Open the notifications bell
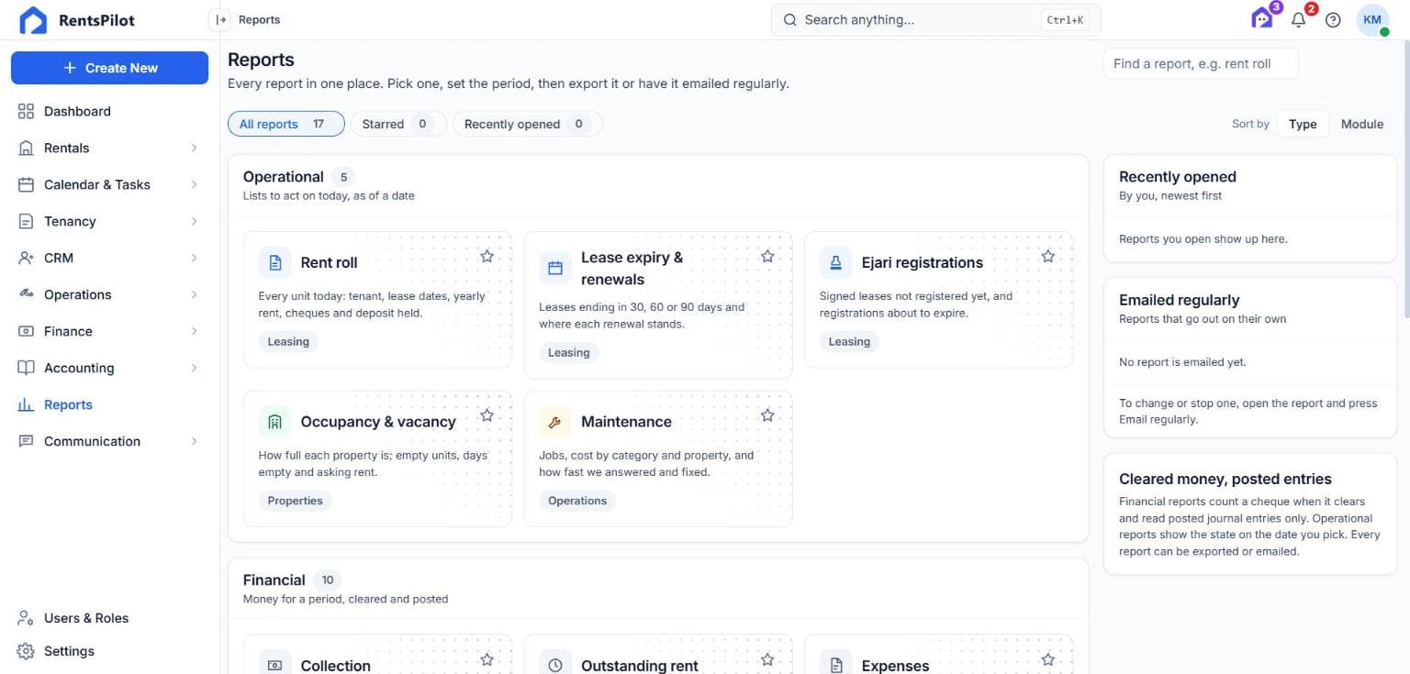Viewport: 1410px width, 674px height. [1298, 19]
